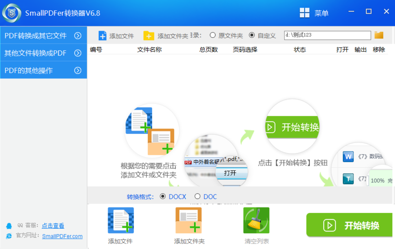Open QQ 客服 点击查看 link

pyautogui.click(x=53, y=226)
